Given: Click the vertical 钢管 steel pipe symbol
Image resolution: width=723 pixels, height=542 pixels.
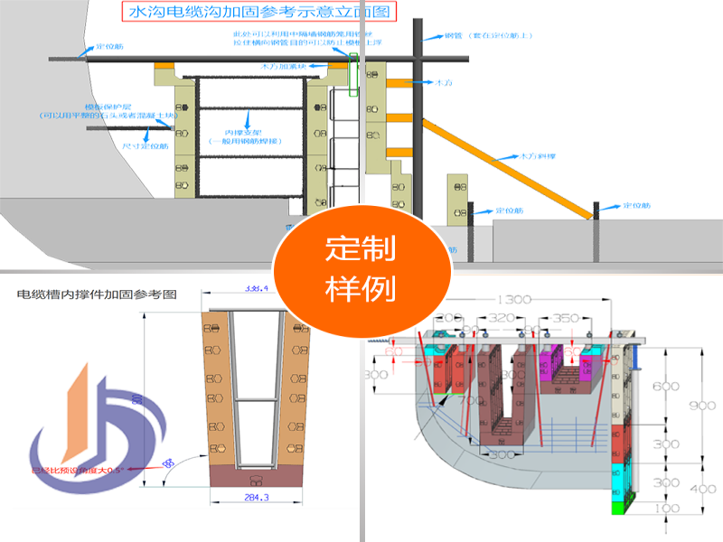Looking at the screenshot, I should pos(418,108).
